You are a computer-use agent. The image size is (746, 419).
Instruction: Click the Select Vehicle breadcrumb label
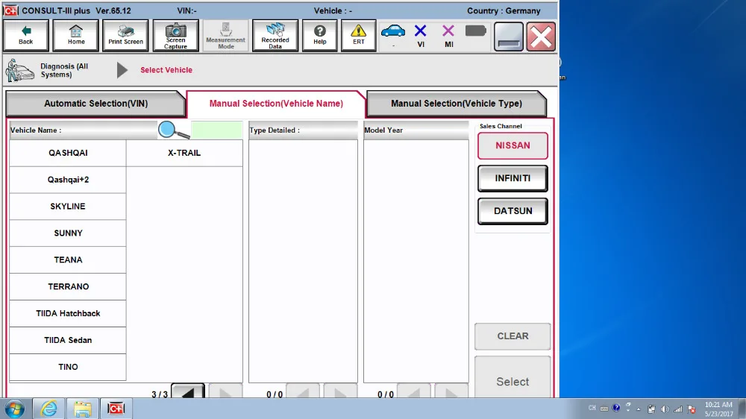click(x=166, y=70)
